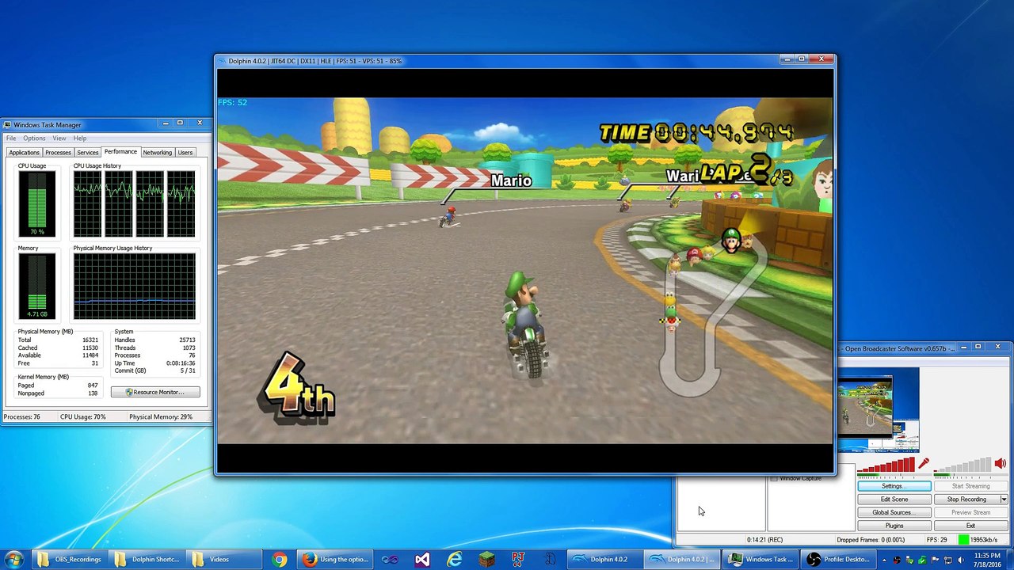Switch to the Networking tab
The width and height of the screenshot is (1014, 570).
(157, 152)
